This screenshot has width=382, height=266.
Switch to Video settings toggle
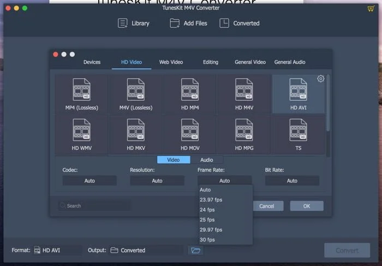point(174,160)
